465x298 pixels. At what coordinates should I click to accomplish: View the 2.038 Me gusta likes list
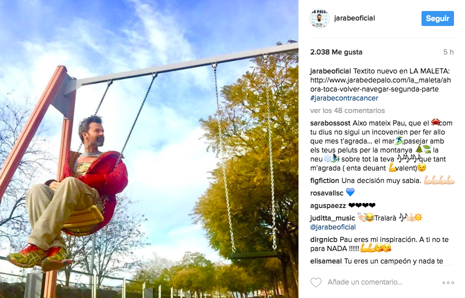pyautogui.click(x=336, y=52)
